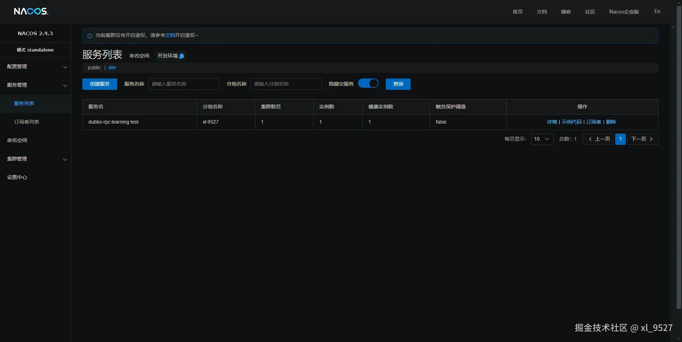Expand the 配置管理 sidebar menu
Image resolution: width=682 pixels, height=342 pixels.
click(x=36, y=67)
